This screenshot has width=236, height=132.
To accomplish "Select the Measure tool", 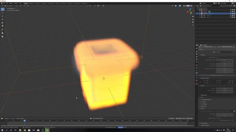I will click(3, 33).
